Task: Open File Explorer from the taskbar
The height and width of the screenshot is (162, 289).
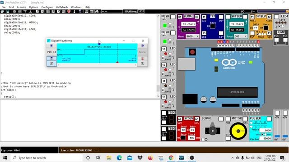Action: point(109,158)
